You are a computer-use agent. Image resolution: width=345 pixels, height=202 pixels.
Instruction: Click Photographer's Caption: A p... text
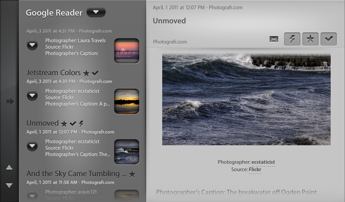click(78, 104)
